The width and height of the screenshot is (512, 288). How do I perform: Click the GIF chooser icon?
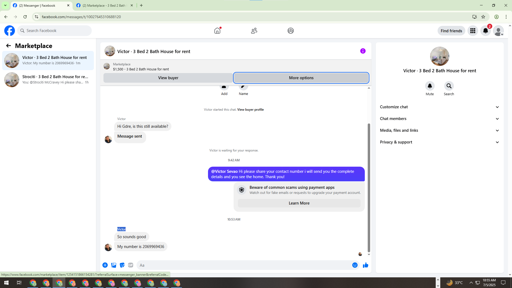[x=130, y=265]
